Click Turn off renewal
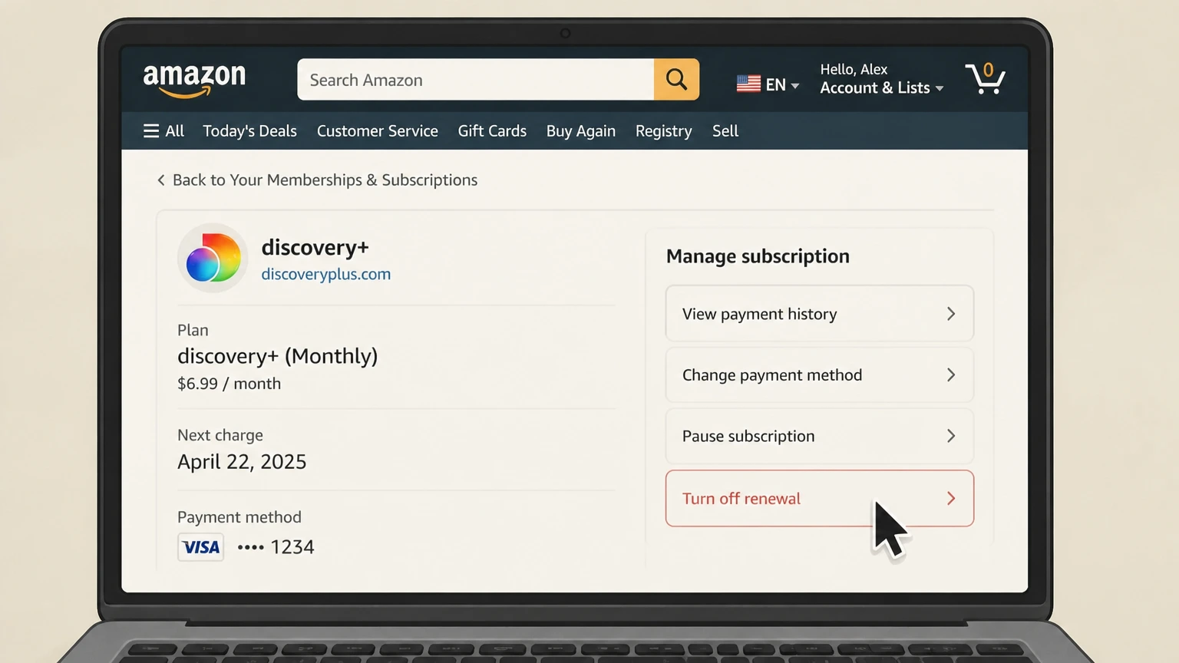This screenshot has width=1179, height=663. pyautogui.click(x=820, y=499)
